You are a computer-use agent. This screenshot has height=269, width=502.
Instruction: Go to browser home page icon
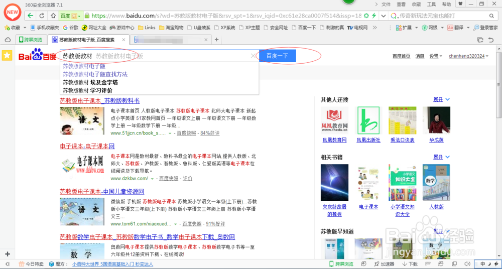click(53, 16)
